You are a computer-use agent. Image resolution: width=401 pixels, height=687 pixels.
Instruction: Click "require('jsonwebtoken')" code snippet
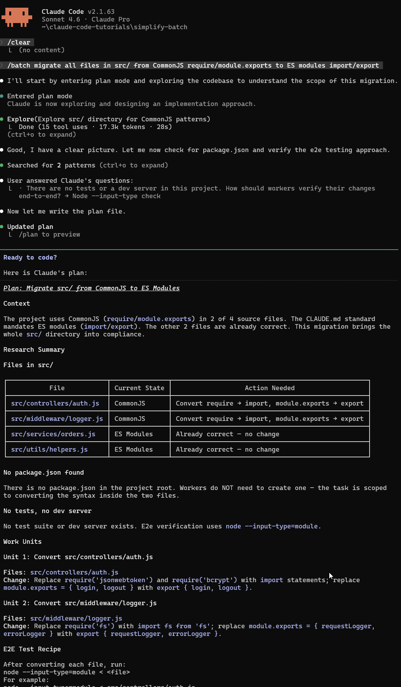click(108, 580)
